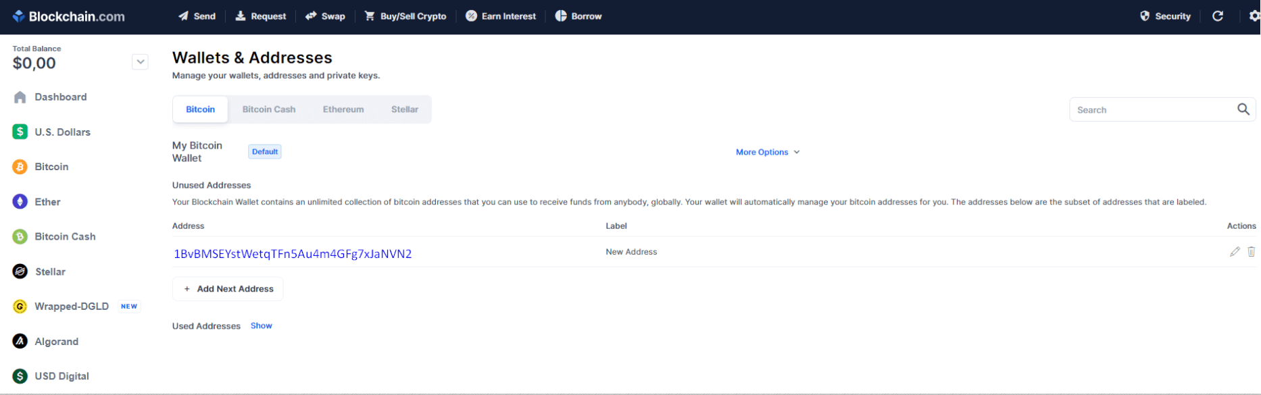This screenshot has width=1261, height=395.
Task: Click the search magnifier icon
Action: pos(1243,109)
